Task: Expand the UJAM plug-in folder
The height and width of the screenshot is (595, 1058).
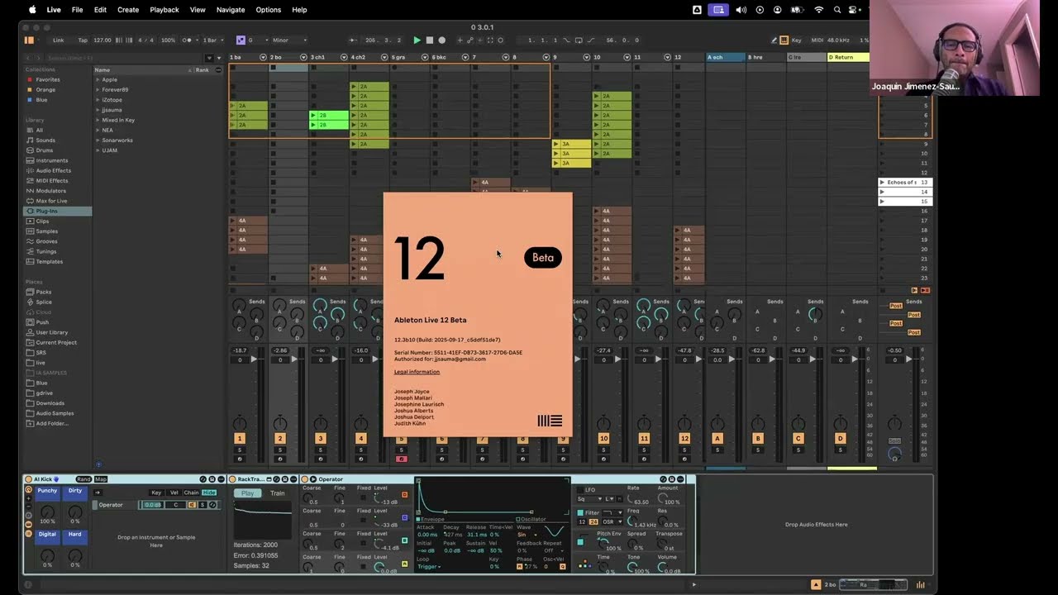Action: point(98,150)
